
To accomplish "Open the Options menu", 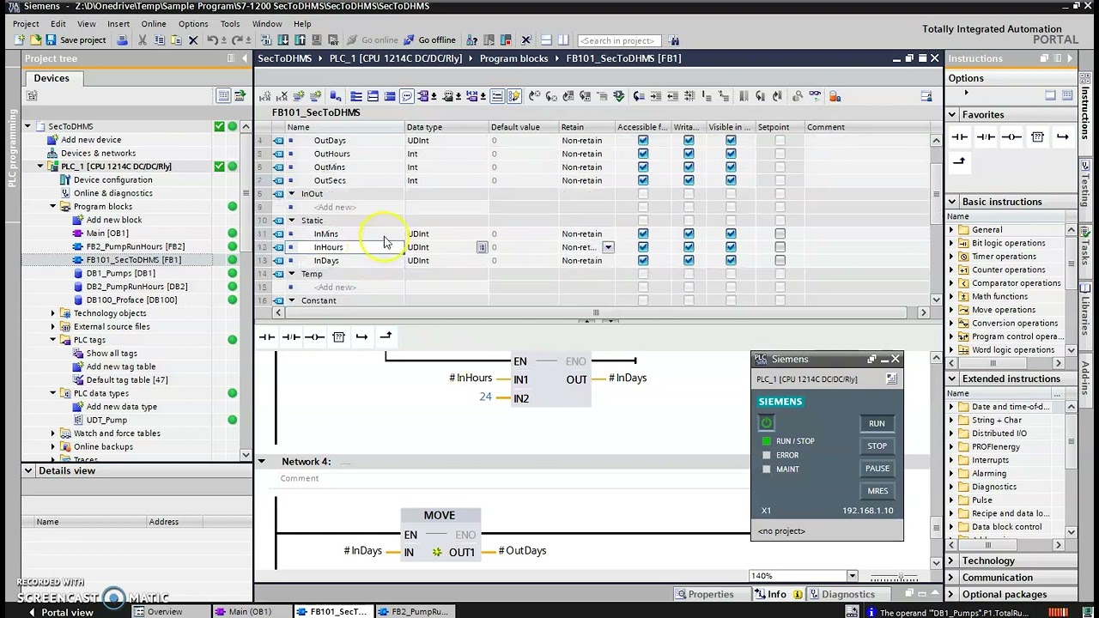I will (x=193, y=24).
